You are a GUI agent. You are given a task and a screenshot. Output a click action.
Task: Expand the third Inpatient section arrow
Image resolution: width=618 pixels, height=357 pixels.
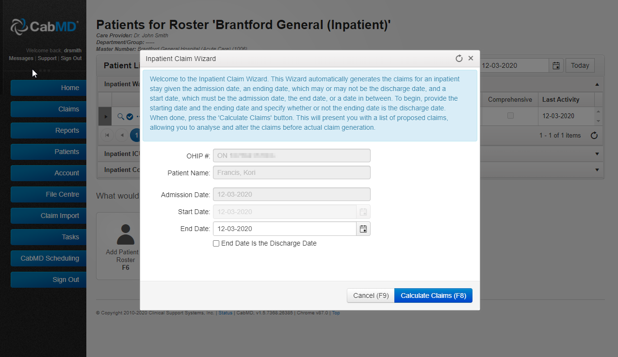[x=597, y=170]
